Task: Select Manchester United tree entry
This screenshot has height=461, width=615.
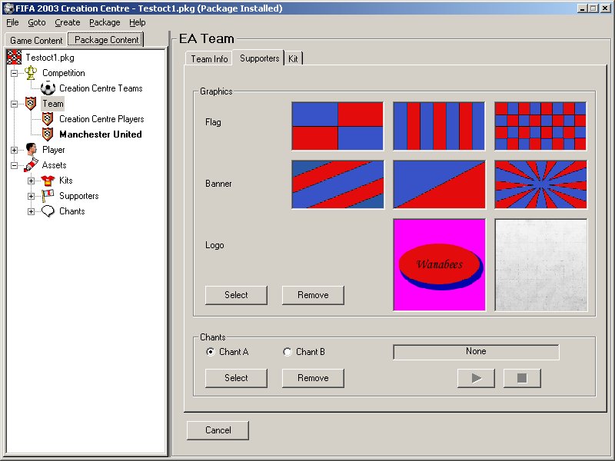Action: [101, 134]
